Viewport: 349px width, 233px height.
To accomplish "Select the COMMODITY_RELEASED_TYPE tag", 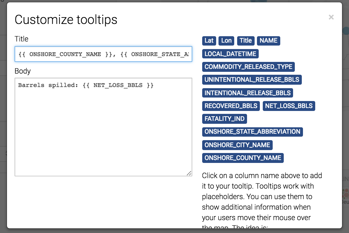I will (248, 67).
